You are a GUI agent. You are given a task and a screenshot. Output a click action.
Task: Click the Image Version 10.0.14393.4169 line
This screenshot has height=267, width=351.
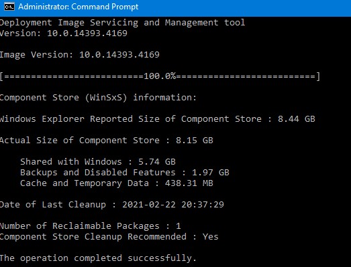coord(80,55)
